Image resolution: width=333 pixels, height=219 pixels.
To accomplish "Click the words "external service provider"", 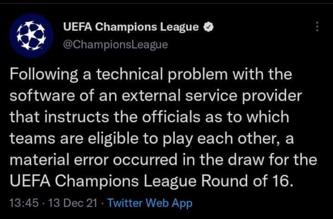I will click(212, 96).
